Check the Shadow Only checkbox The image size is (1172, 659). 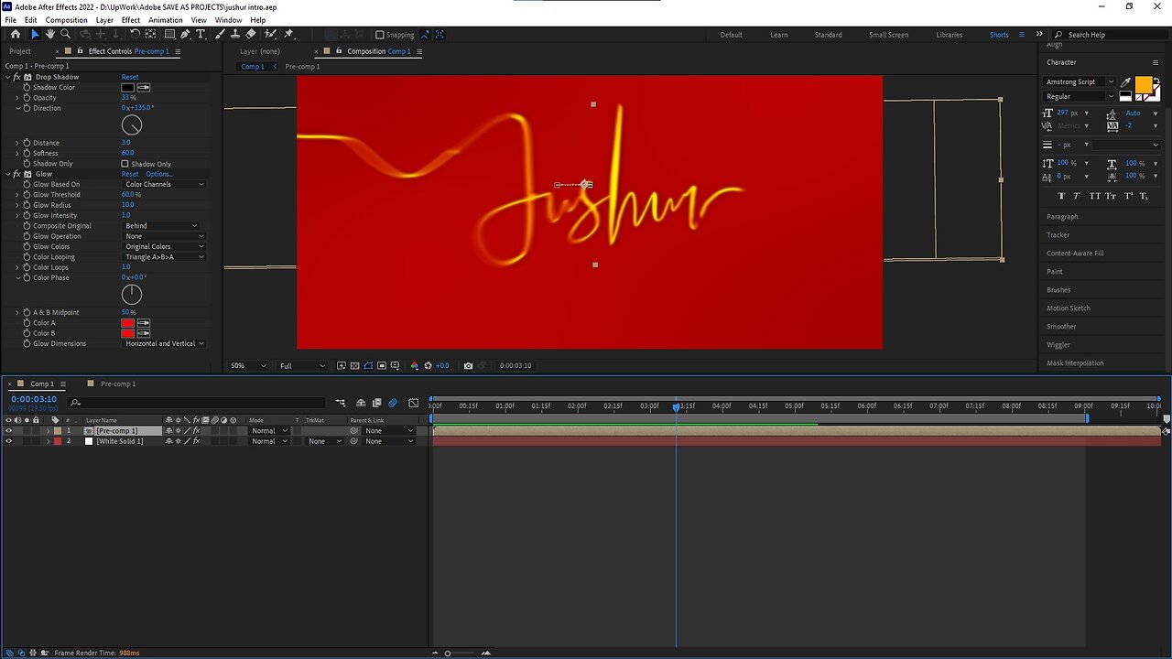pyautogui.click(x=125, y=164)
